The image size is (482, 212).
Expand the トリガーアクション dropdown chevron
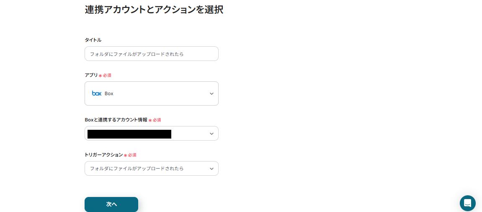tap(211, 169)
